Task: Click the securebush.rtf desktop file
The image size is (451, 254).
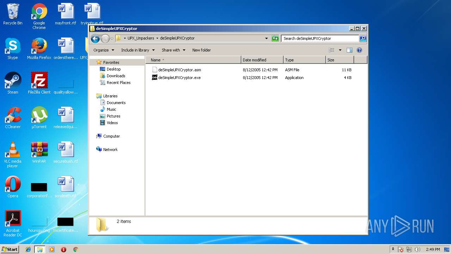Action: pos(66,153)
